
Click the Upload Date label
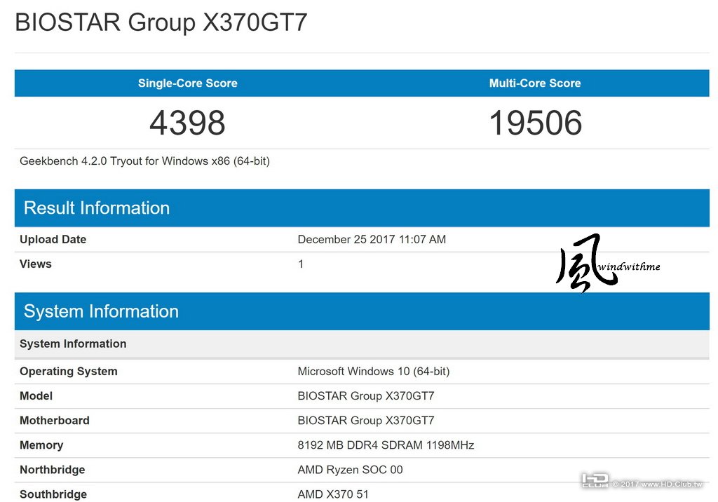point(53,239)
